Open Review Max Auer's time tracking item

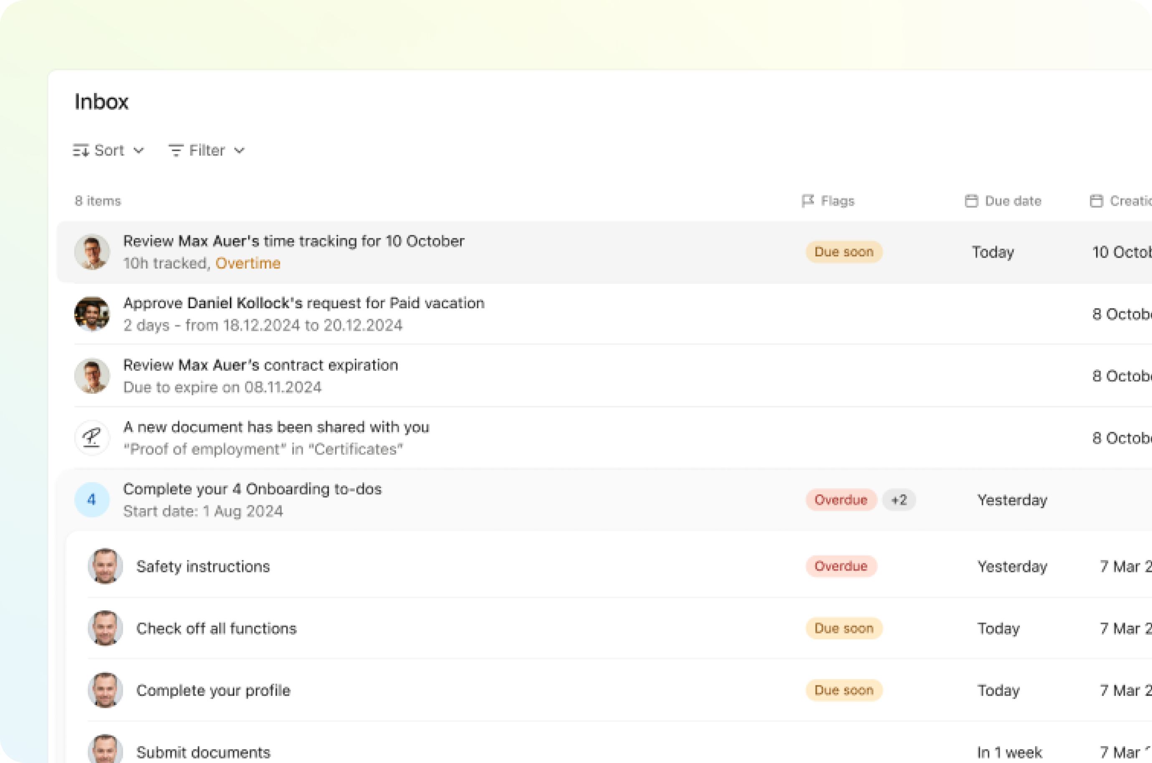(293, 241)
